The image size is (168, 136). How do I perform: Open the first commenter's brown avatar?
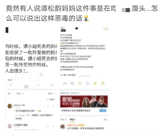pyautogui.click(x=10, y=106)
